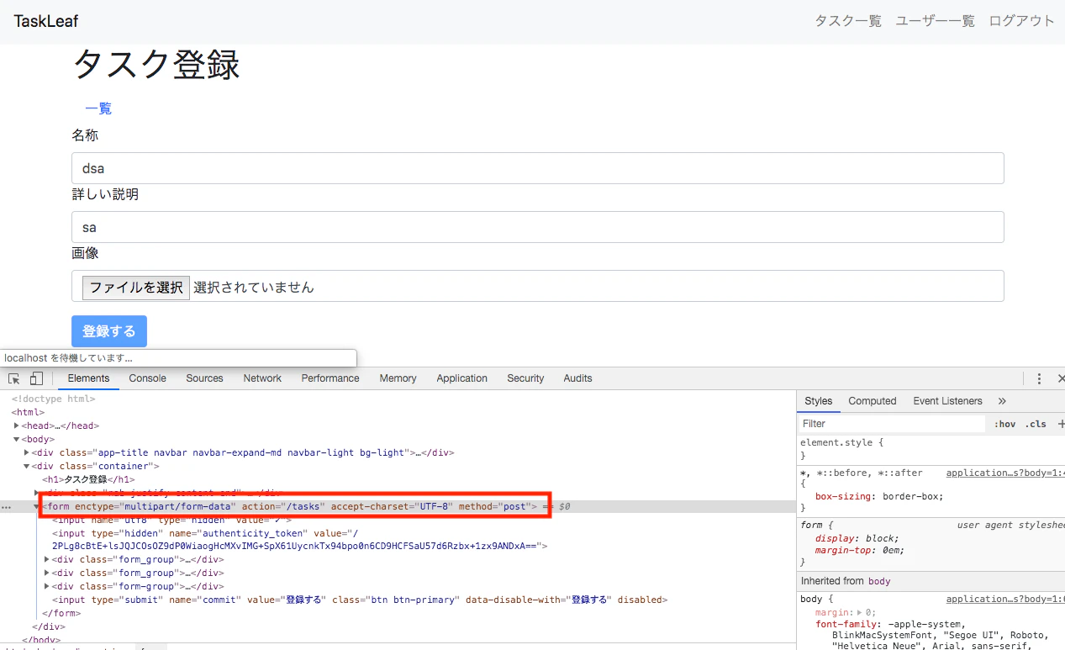1065x650 pixels.
Task: Select the submit input commit line
Action: click(359, 600)
